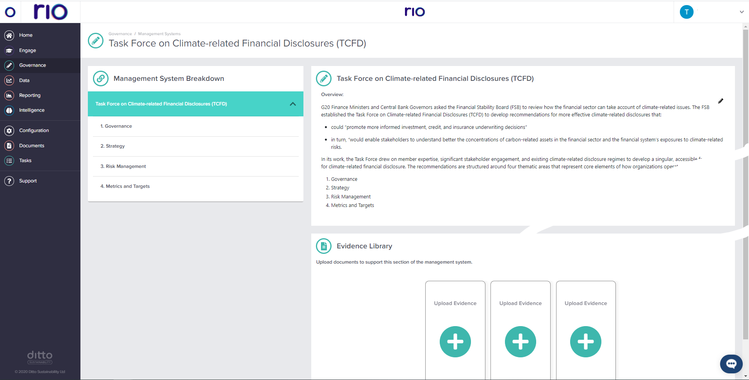Click the Governance breadcrumb link
Screen dimensions: 749x380
click(120, 34)
